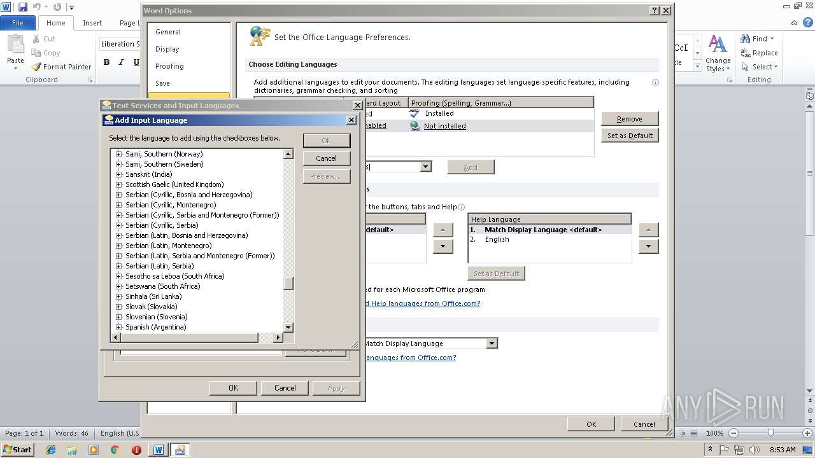Launch Chrome from taskbar
Viewport: 815px width, 458px height.
(x=115, y=450)
